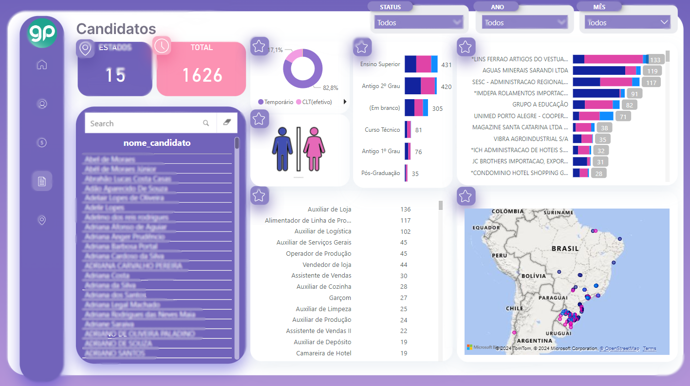Select the male figure gender filter
Image resolution: width=690 pixels, height=386 pixels.
[x=282, y=149]
